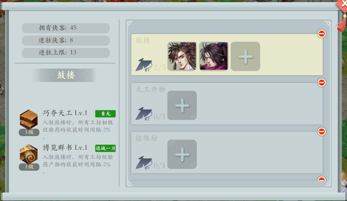Click the empty plus slot in 鼓楼 row
Viewport: 347px width, 201px height.
tap(245, 56)
